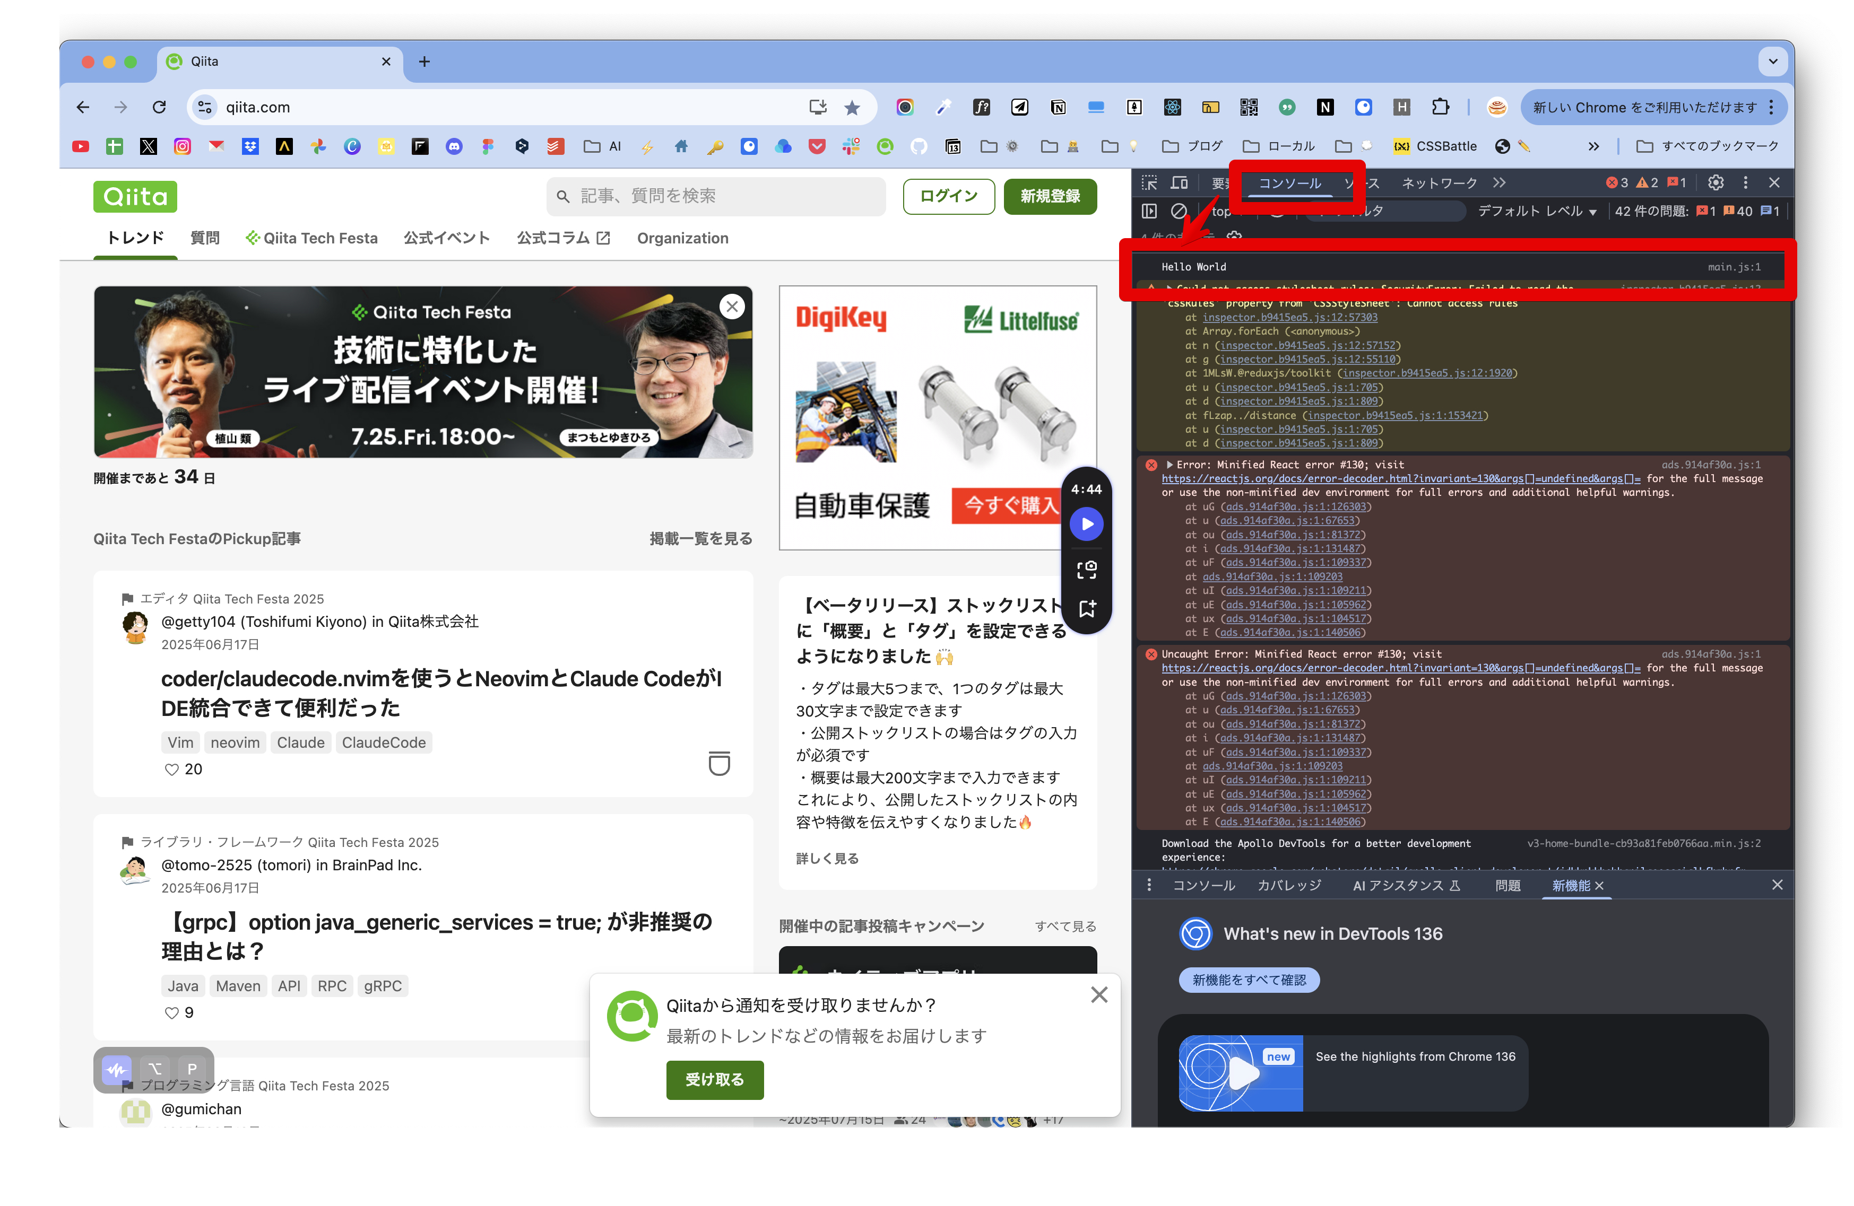Click the browser back arrow
This screenshot has height=1206, width=1854.
point(83,108)
